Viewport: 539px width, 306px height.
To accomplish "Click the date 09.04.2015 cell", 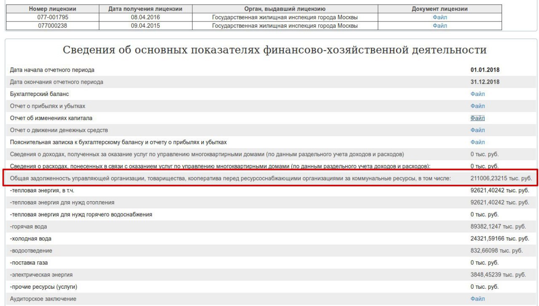I will pyautogui.click(x=146, y=26).
